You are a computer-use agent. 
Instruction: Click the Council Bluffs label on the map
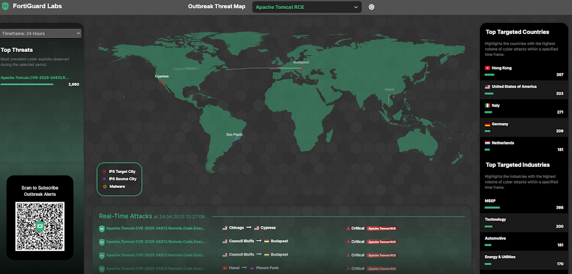(x=184, y=69)
